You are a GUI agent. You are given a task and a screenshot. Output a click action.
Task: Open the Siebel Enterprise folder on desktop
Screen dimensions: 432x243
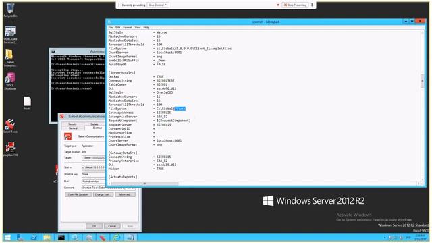tap(10, 57)
